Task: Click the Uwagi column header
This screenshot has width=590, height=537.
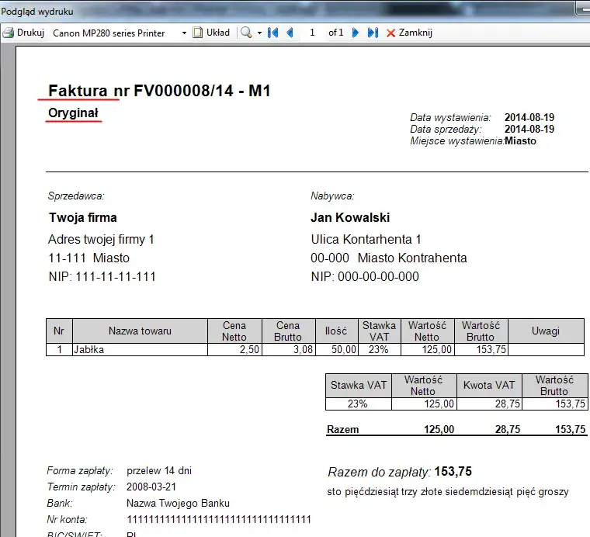Action: pyautogui.click(x=546, y=331)
